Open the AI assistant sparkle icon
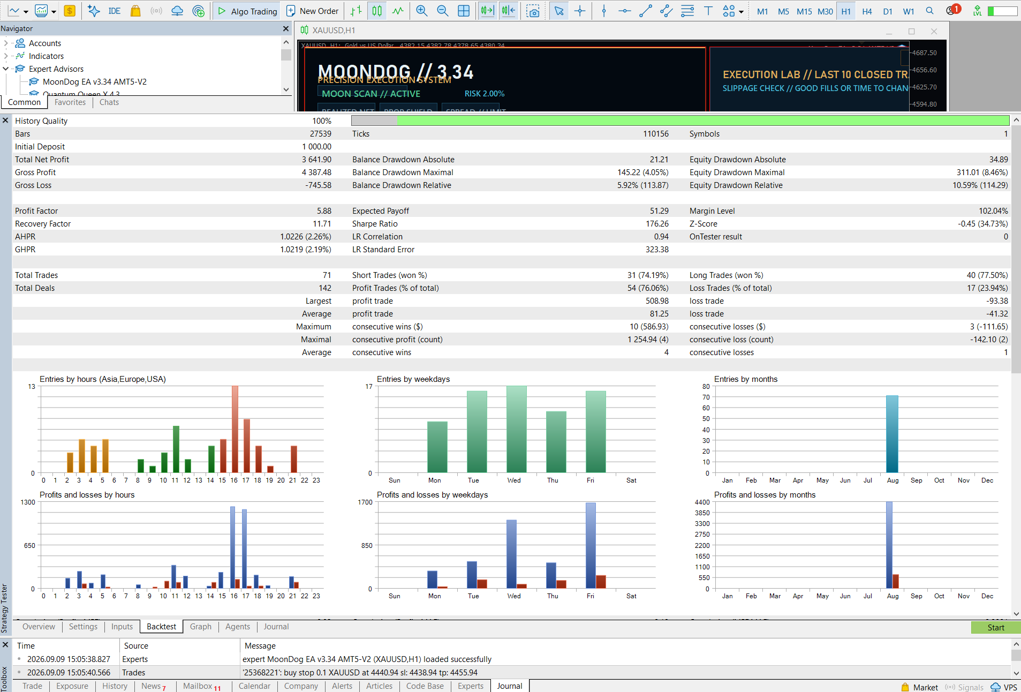The height and width of the screenshot is (692, 1021). tap(94, 11)
